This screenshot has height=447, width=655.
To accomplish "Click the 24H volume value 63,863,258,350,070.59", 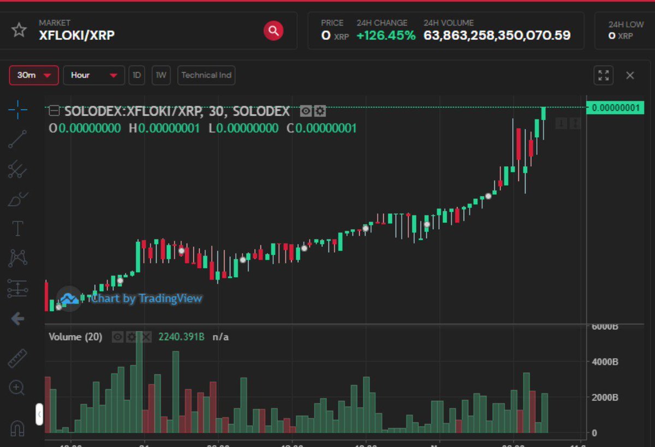I will (x=497, y=35).
